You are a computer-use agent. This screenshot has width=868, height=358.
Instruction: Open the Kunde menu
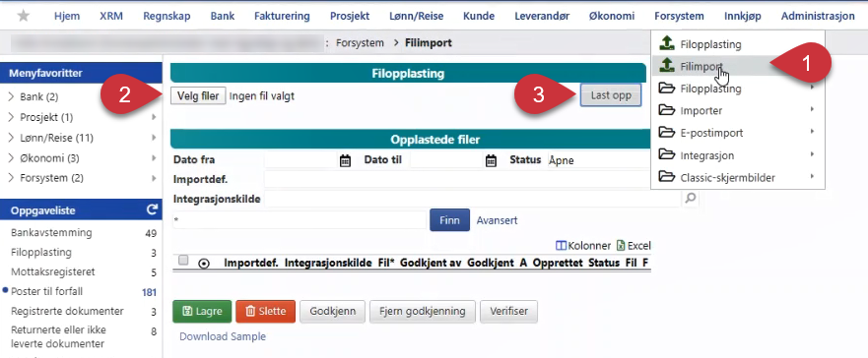coord(479,16)
